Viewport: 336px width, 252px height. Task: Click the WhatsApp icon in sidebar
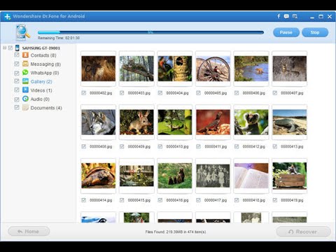(25, 73)
